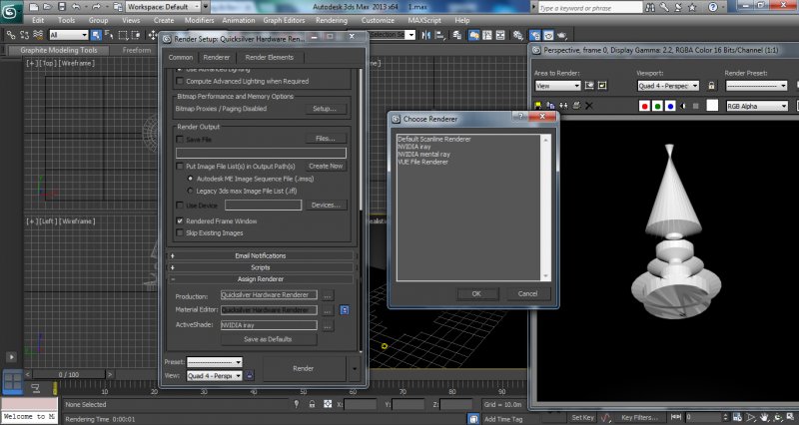
Task: Click OK in Choose Renderer dialog
Action: click(x=476, y=293)
